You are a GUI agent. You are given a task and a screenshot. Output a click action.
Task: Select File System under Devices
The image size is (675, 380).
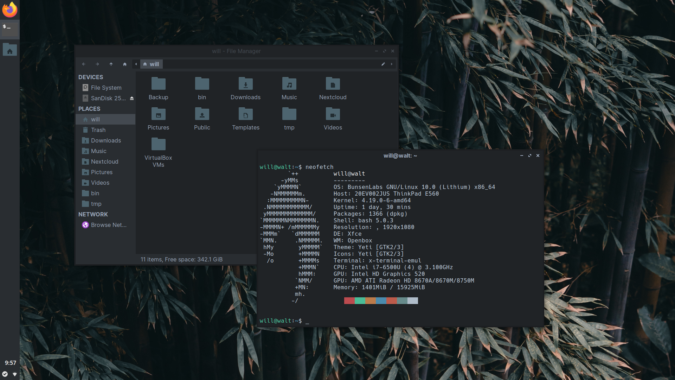tap(106, 88)
